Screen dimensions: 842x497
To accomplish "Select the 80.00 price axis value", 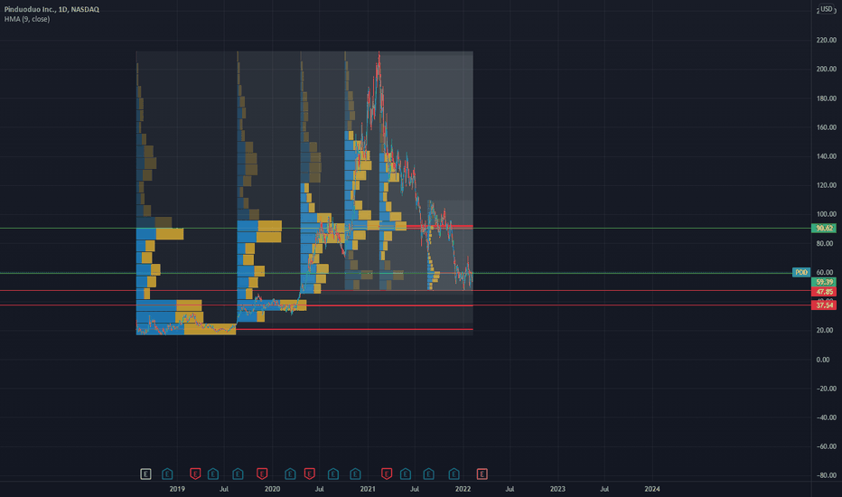I will 826,243.
